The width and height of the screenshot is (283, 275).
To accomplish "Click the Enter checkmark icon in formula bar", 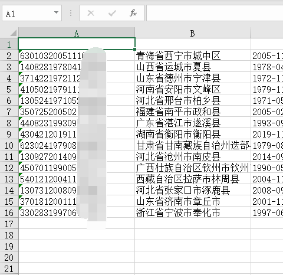I will pos(112,13).
